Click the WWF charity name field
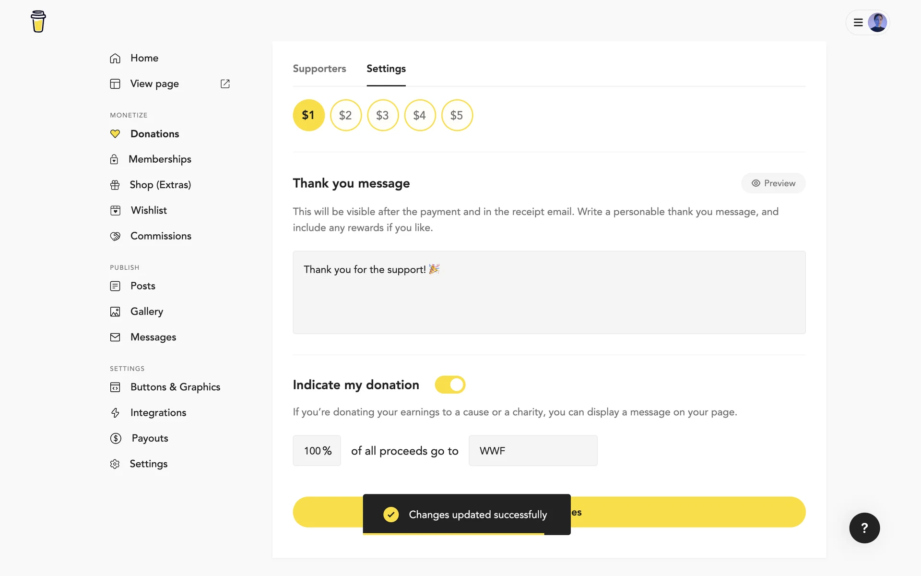 (x=532, y=451)
